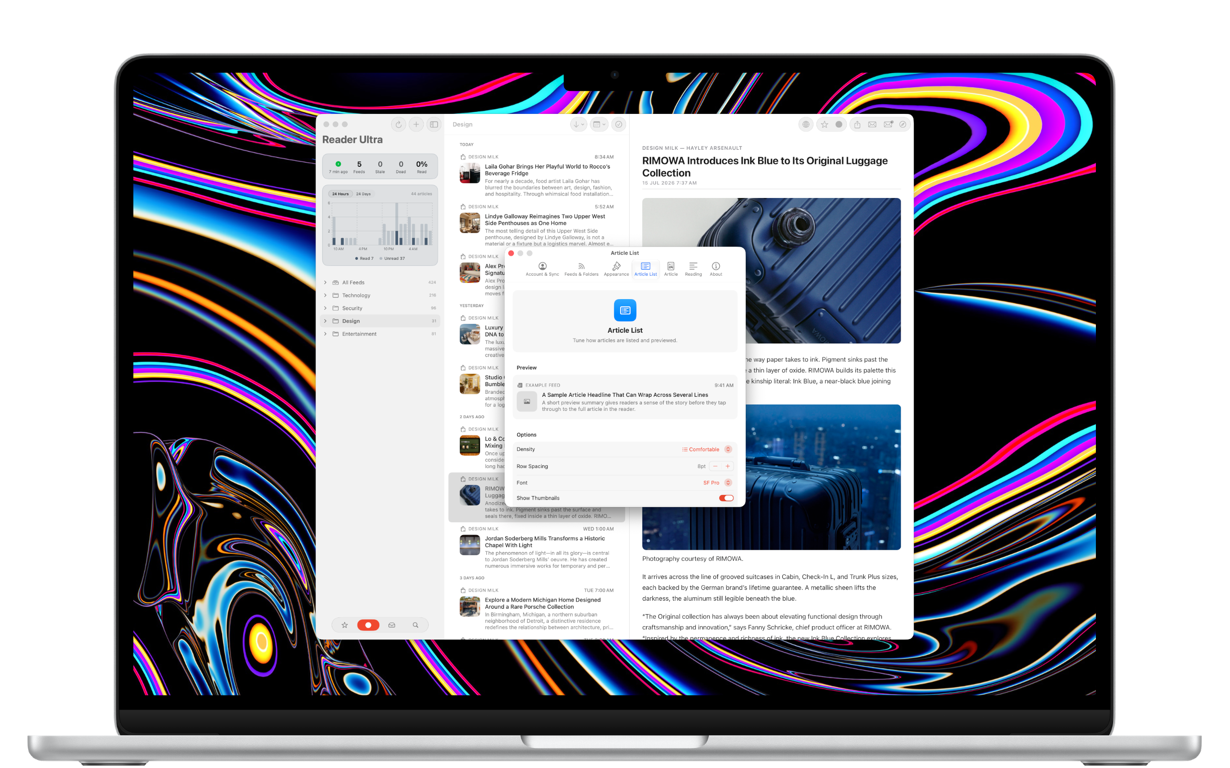The width and height of the screenshot is (1230, 768).
Task: Expand the Entertainment folder chevron
Action: point(325,334)
